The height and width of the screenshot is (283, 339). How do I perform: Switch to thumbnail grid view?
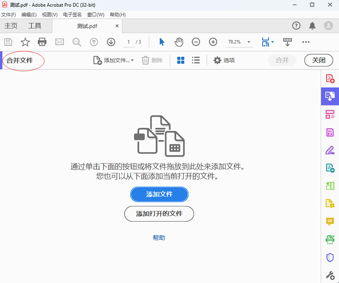181,60
